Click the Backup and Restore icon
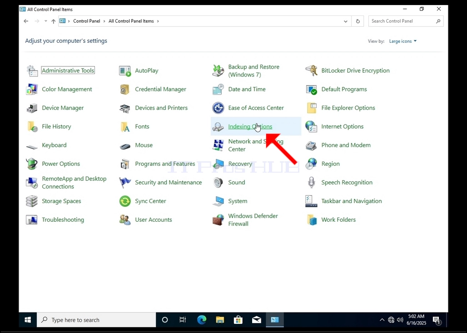467x333 pixels. [218, 70]
